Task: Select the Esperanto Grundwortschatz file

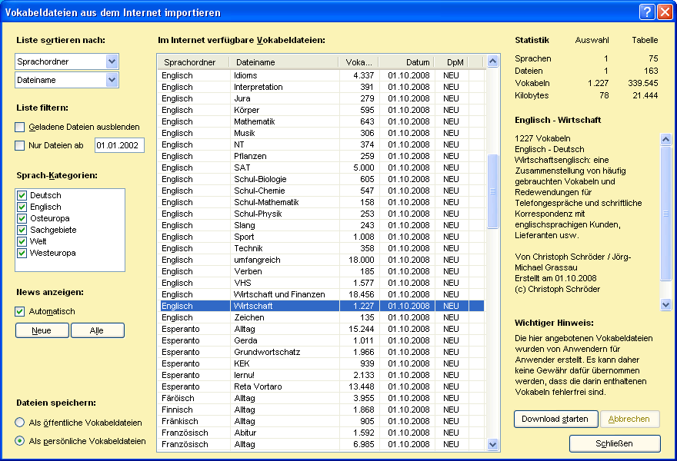Action: pos(322,352)
